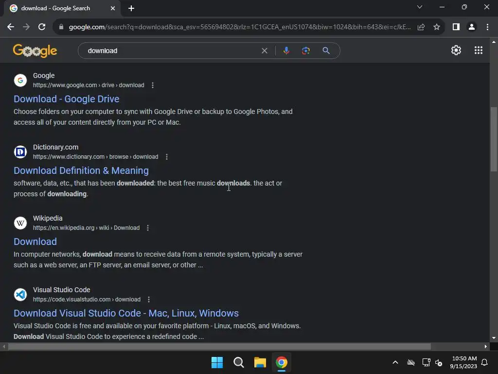Click https://www.dictionary.com › browse › download breadcrumb
498x374 pixels.
(x=96, y=157)
